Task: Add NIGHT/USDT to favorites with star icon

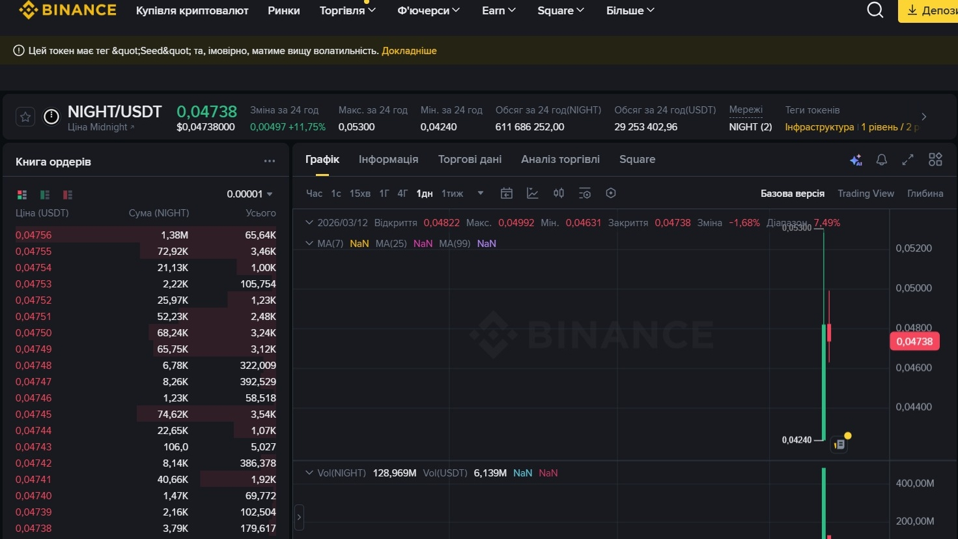Action: coord(25,117)
